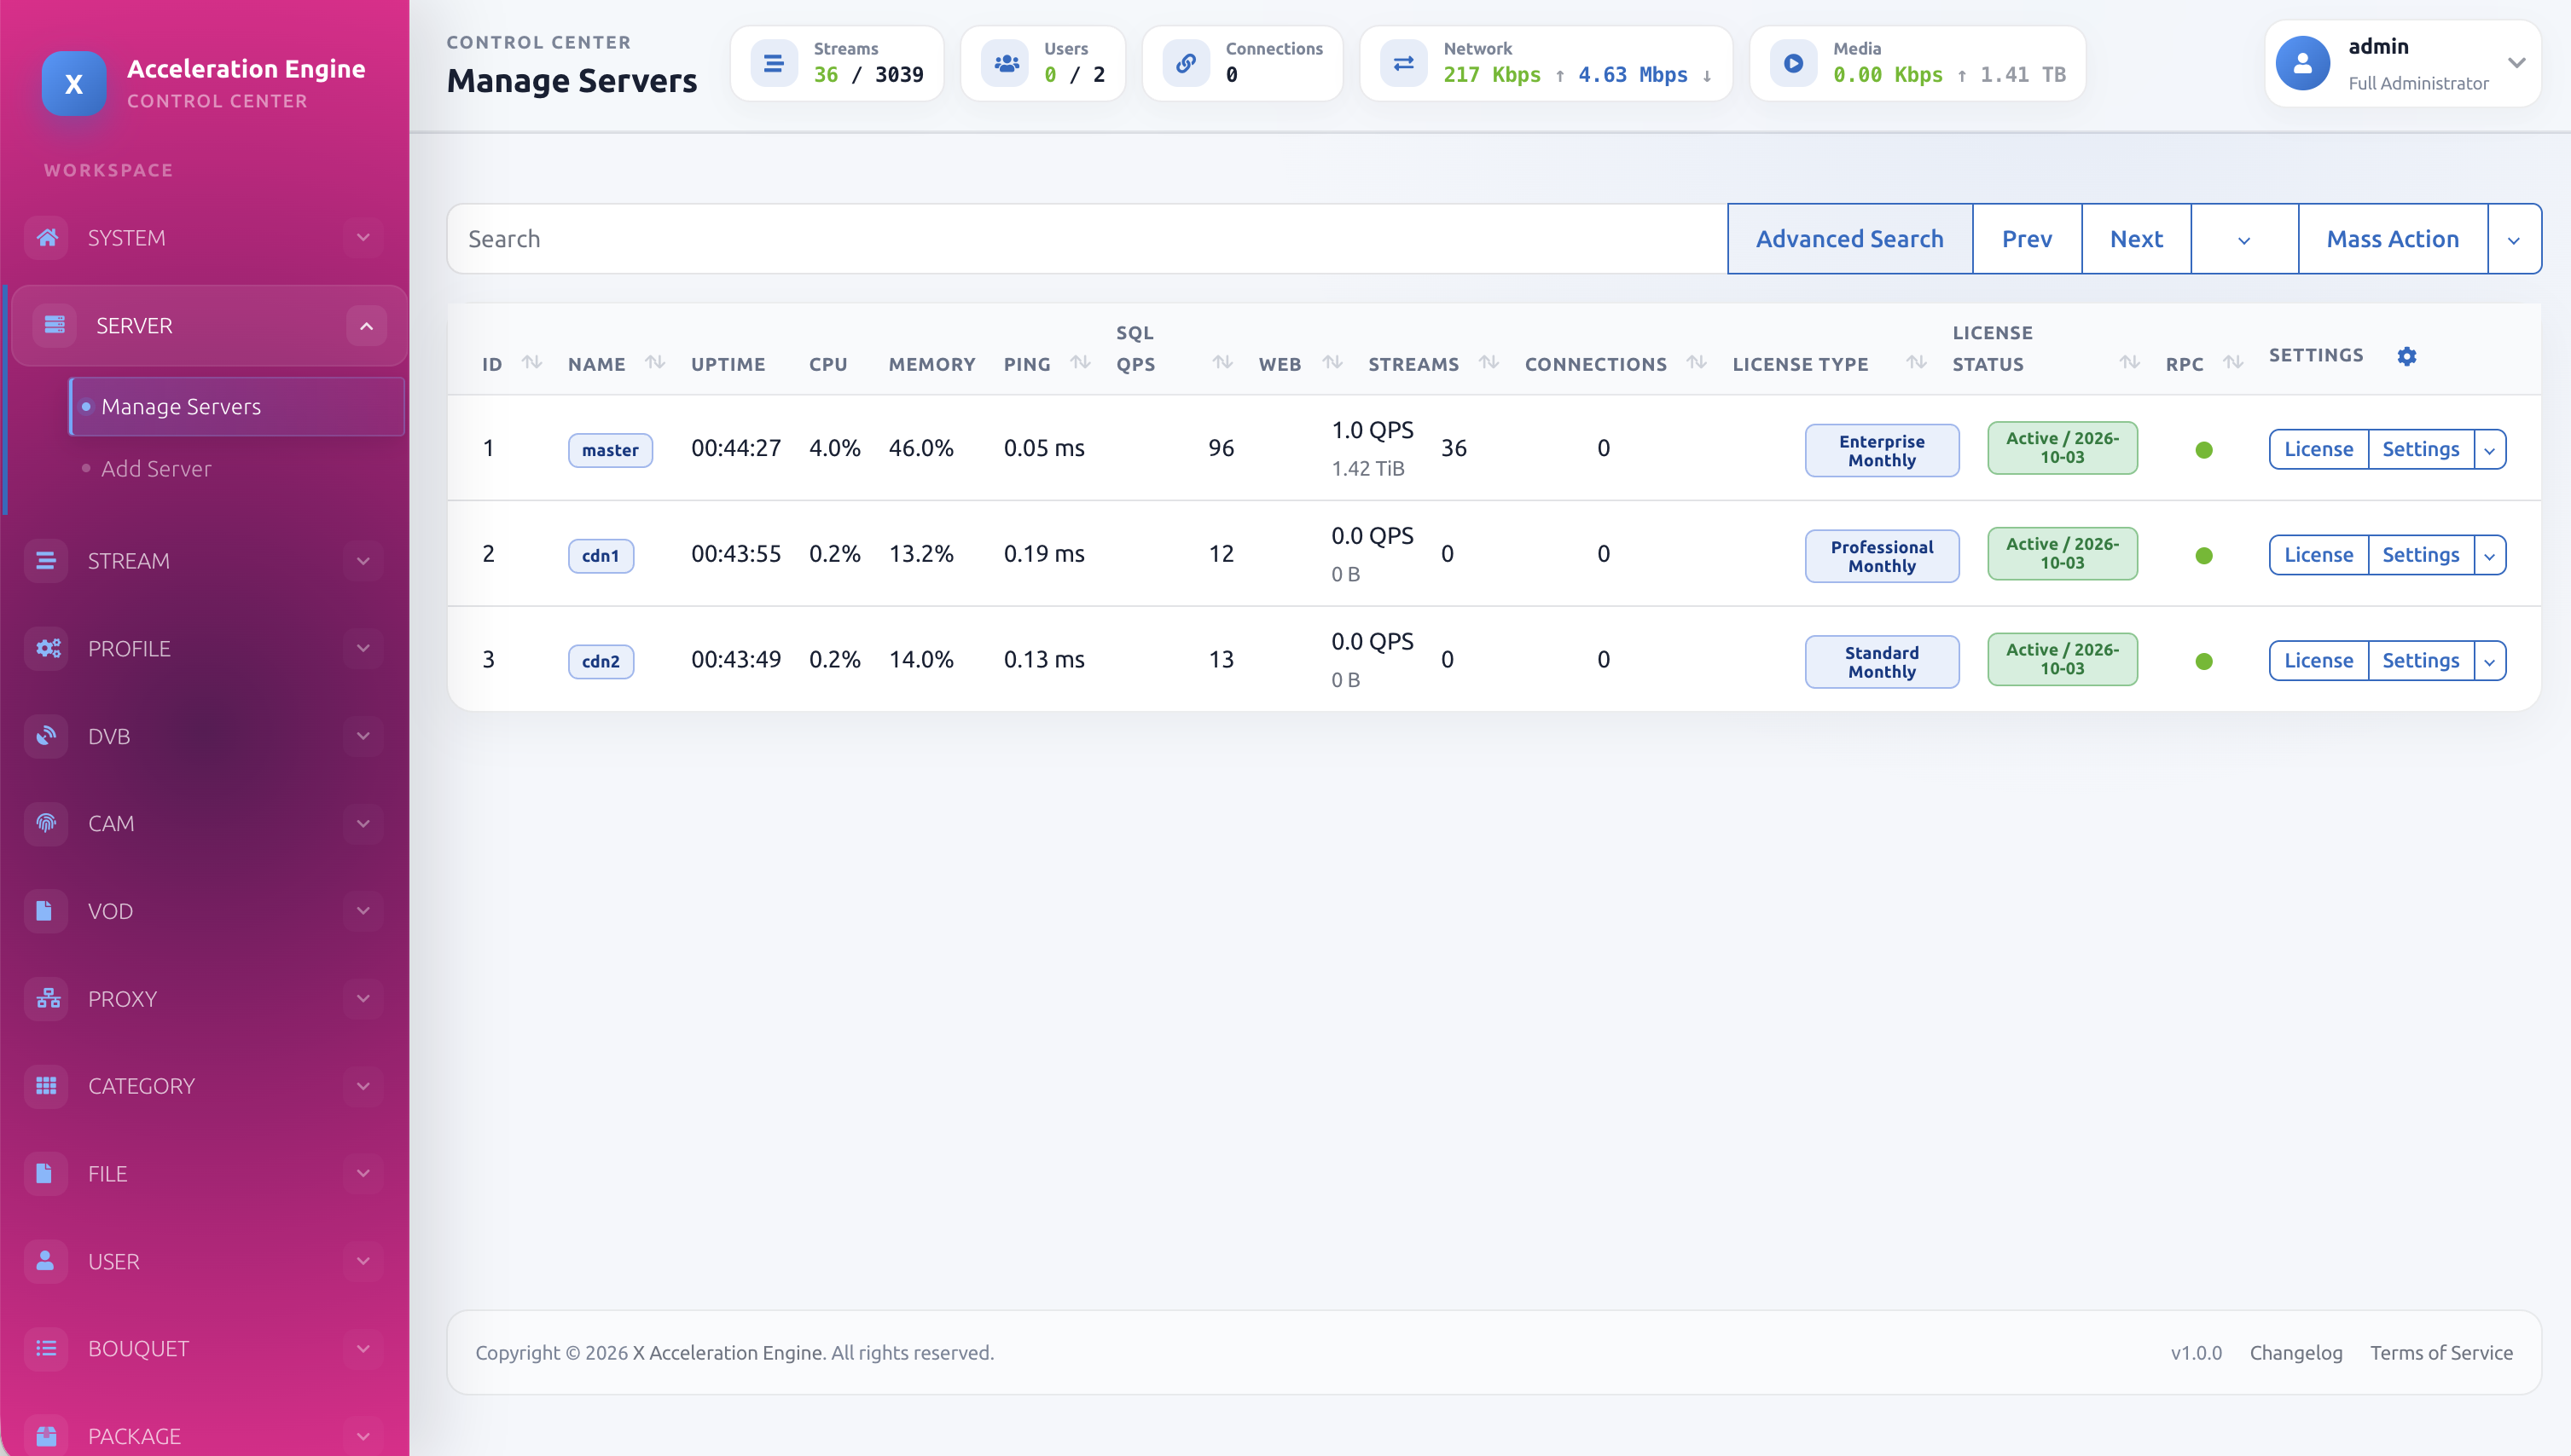Click the CAM fingerprint icon in sidebar
Viewport: 2571px width, 1456px height.
tap(46, 824)
